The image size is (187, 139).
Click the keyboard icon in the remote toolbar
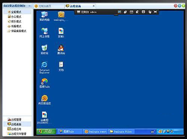131,12
